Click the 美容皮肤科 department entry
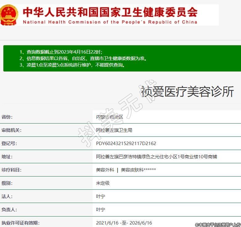Screen dimensions: 241x227 point(138,170)
